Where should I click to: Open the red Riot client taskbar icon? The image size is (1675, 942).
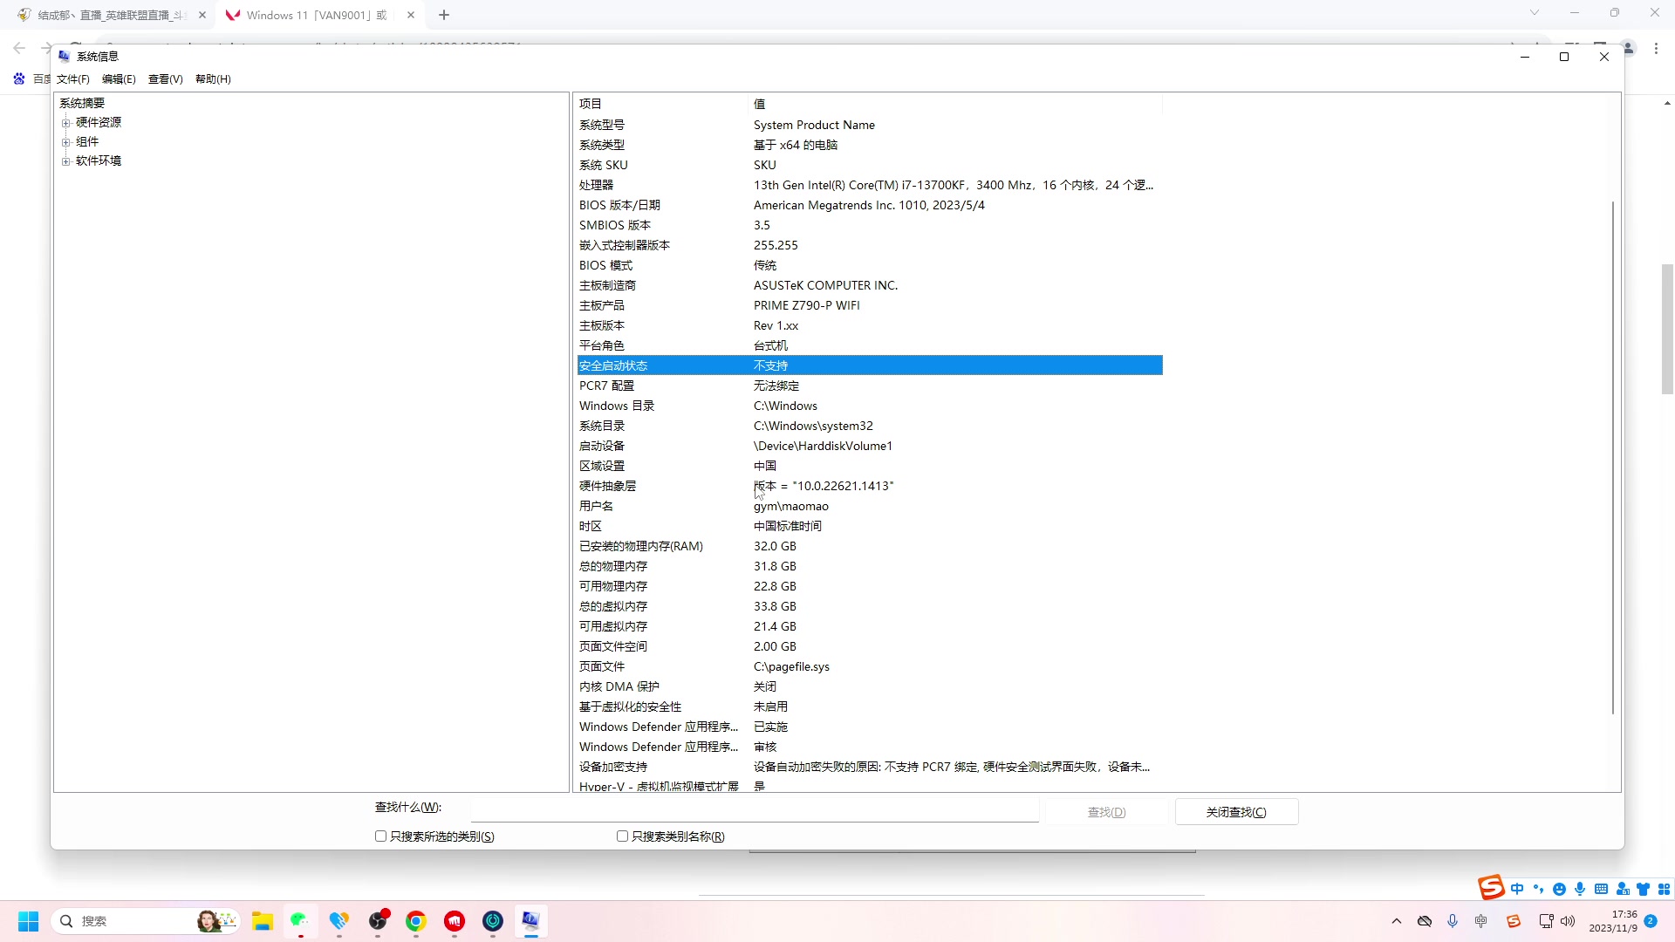[455, 921]
